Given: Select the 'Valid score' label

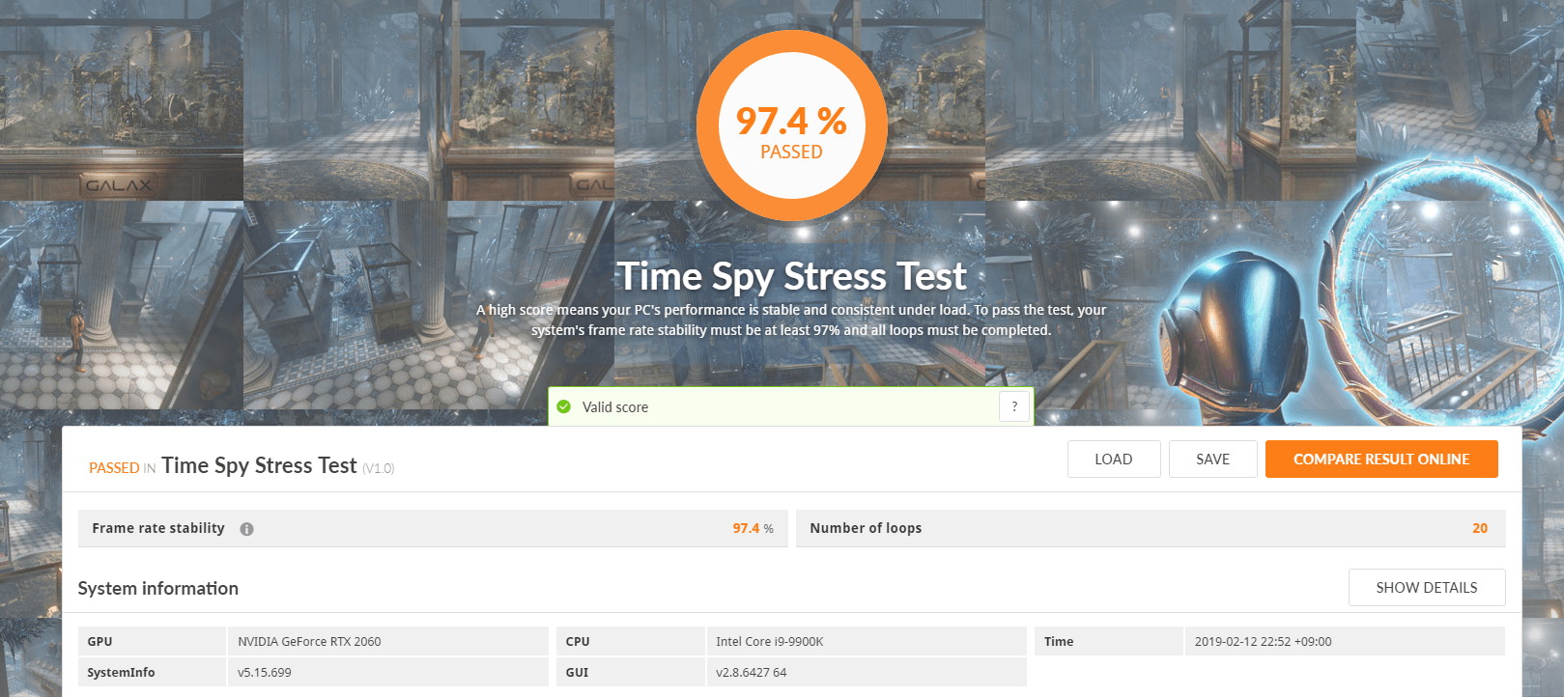Looking at the screenshot, I should (615, 407).
